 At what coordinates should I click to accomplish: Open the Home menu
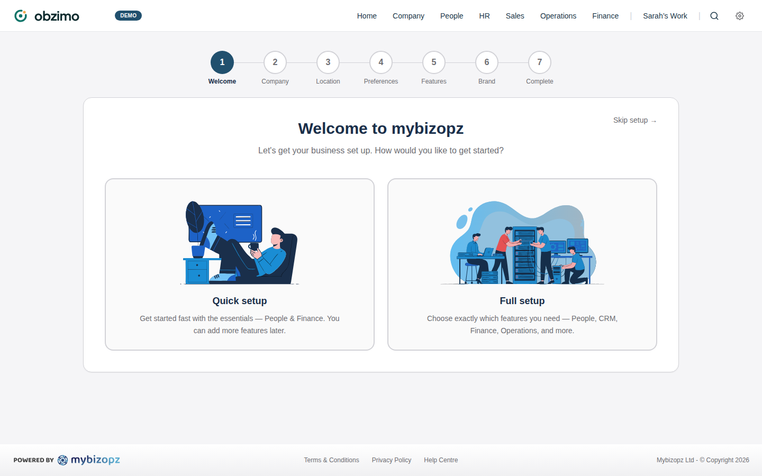pyautogui.click(x=367, y=16)
